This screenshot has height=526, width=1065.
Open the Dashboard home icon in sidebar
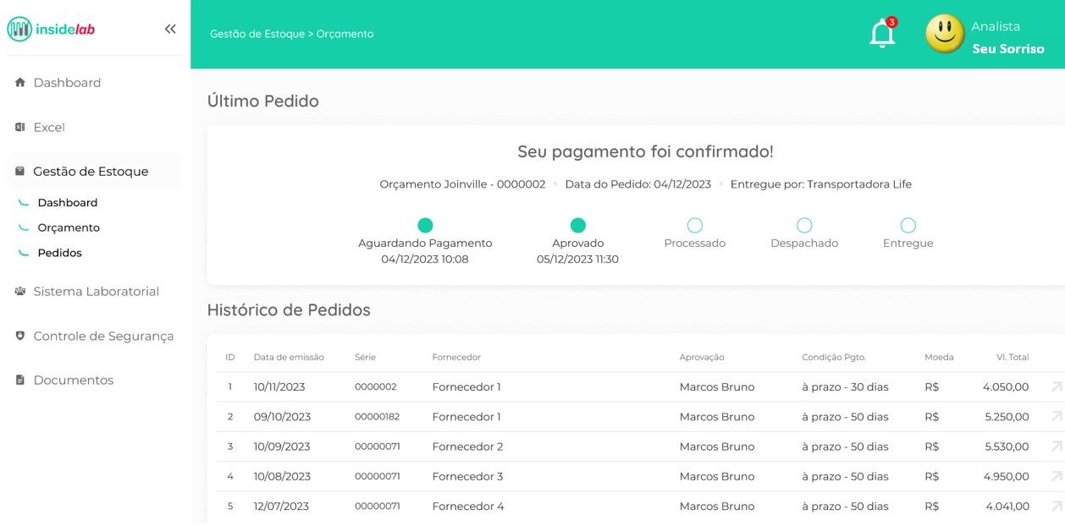click(x=19, y=82)
